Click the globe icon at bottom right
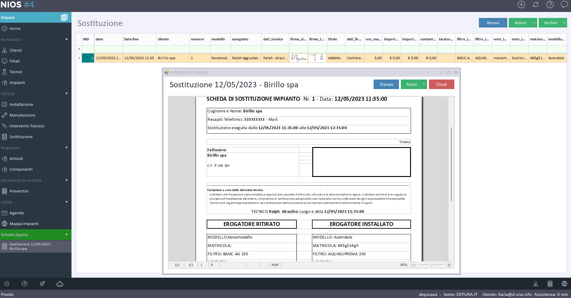The image size is (571, 298). tap(564, 284)
